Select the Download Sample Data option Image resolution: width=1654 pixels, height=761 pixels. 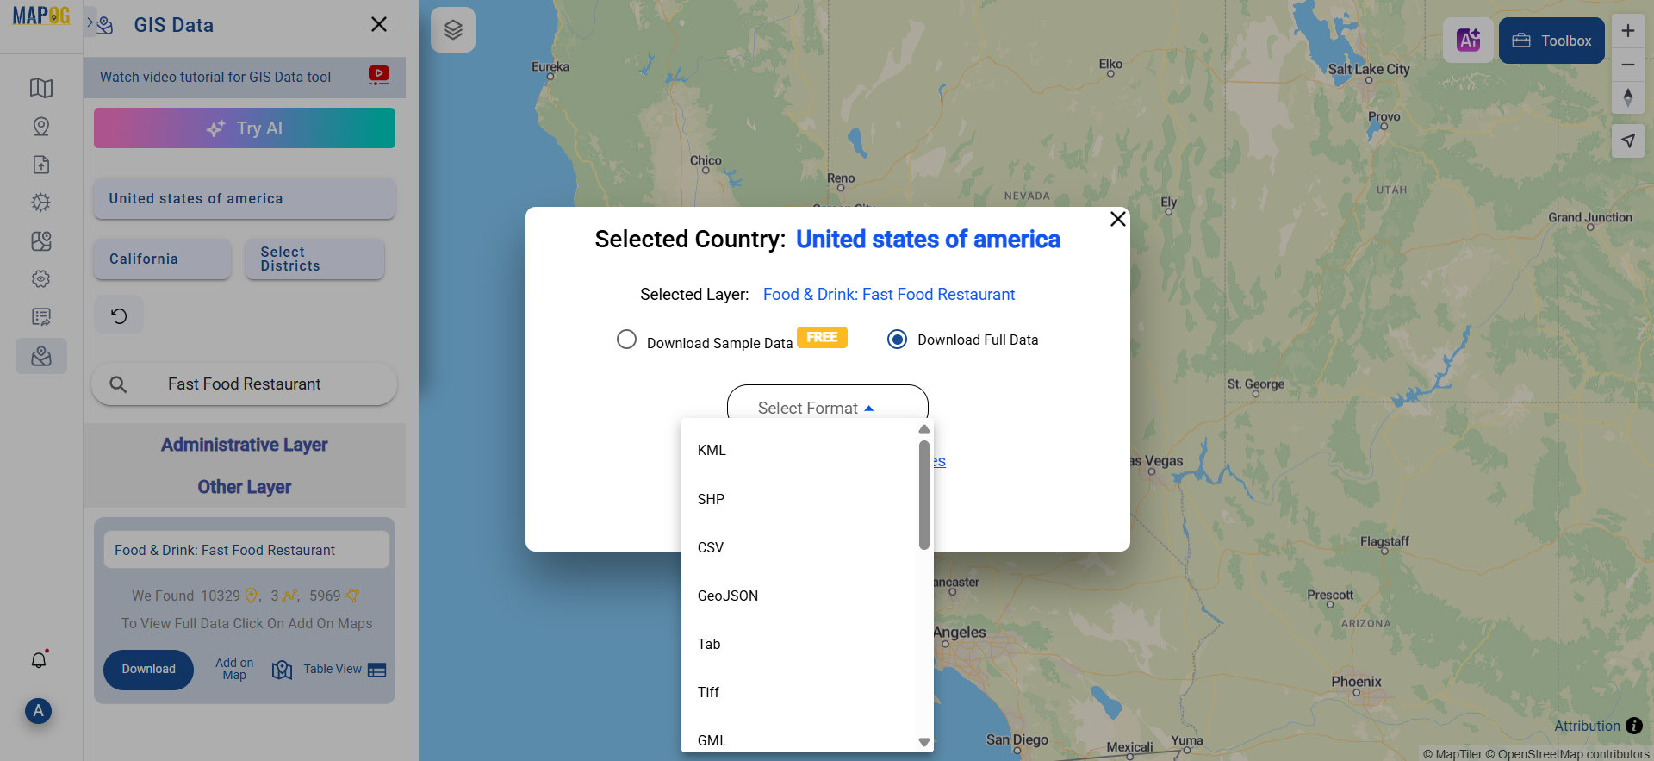click(626, 340)
